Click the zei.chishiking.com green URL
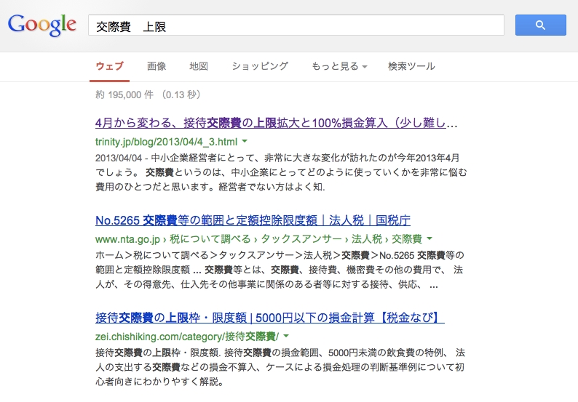The image size is (578, 402). coord(187,337)
